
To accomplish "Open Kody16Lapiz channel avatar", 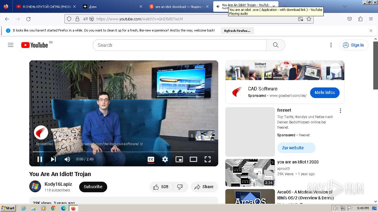I will (x=35, y=186).
